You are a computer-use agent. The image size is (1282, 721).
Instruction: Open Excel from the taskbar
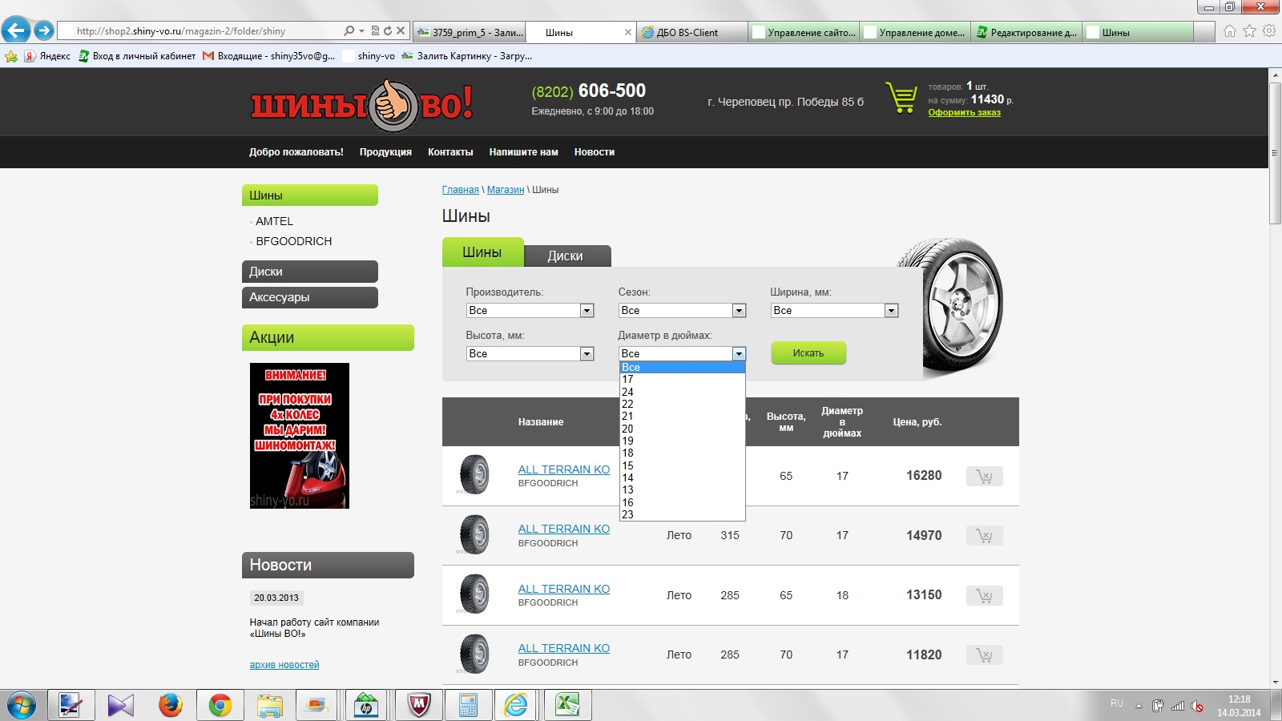[567, 705]
